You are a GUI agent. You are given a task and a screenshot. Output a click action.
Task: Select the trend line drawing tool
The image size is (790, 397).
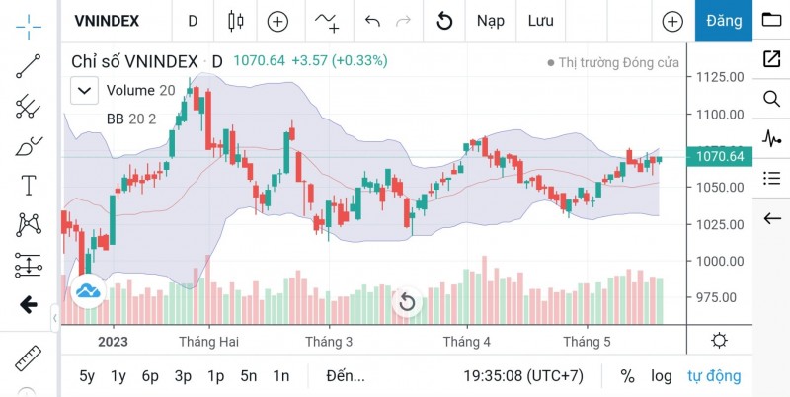pyautogui.click(x=29, y=65)
